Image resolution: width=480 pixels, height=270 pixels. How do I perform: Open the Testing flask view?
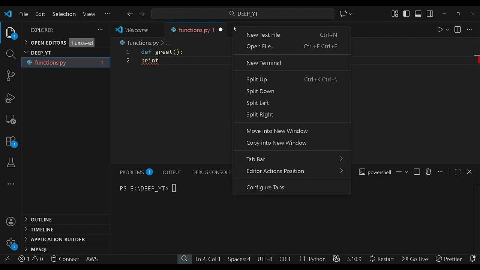(11, 163)
